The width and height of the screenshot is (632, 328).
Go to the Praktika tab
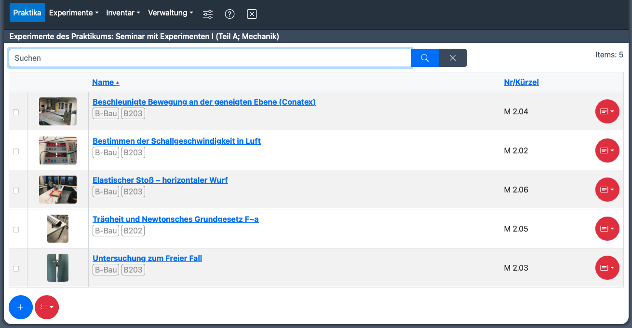[x=27, y=13]
